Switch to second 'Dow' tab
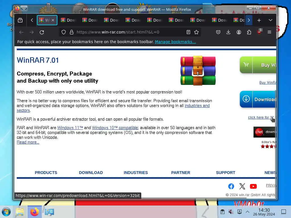Image resolution: width=291 pixels, height=218 pixels. [90, 20]
